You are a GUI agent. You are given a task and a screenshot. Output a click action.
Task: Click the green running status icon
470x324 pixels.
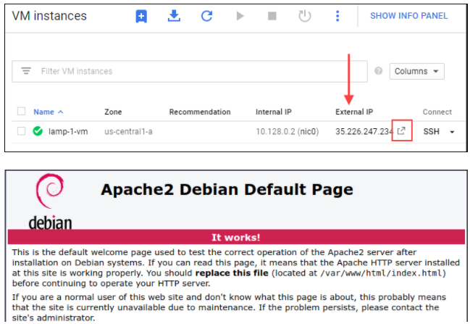click(38, 131)
